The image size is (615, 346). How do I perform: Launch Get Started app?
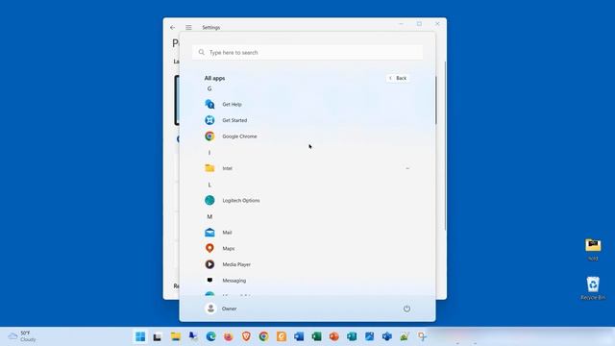coord(307,120)
